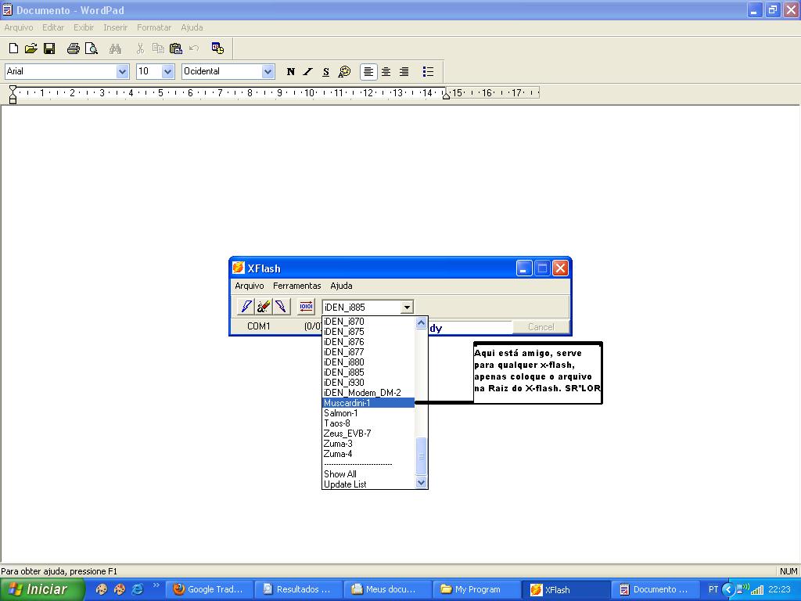Click the network computer tray icon

point(742,589)
